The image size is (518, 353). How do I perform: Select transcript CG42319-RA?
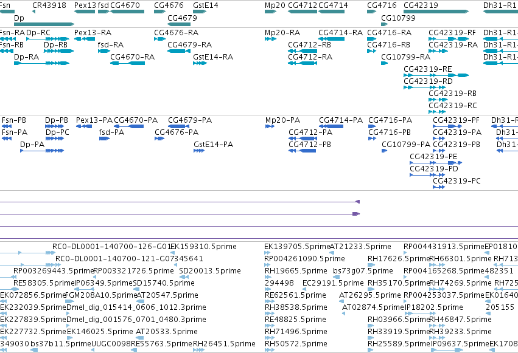pos(453,45)
